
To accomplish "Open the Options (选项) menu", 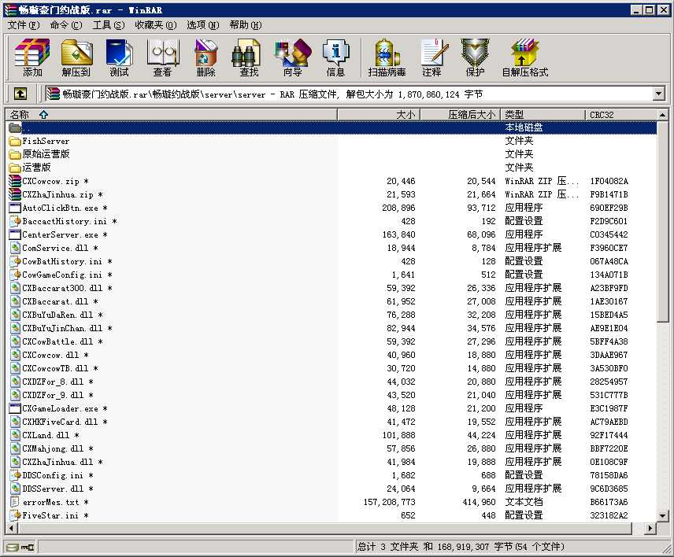I will (x=202, y=25).
